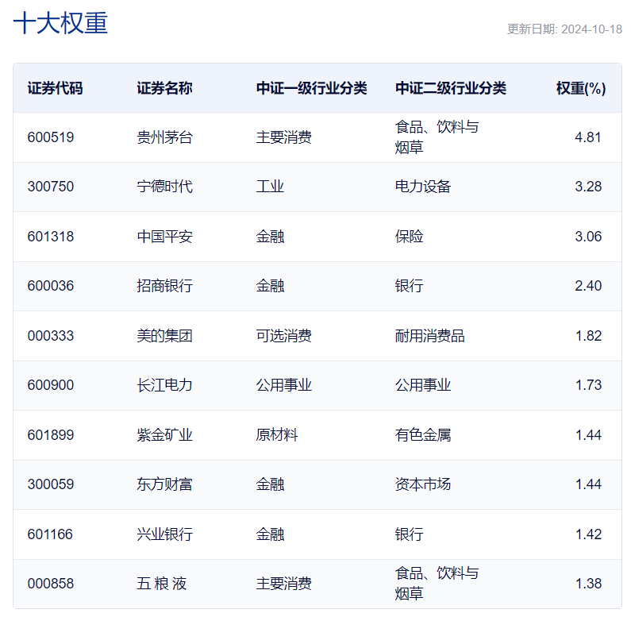Image resolution: width=631 pixels, height=617 pixels.
Task: Select the name 中国平安
Action: (164, 237)
